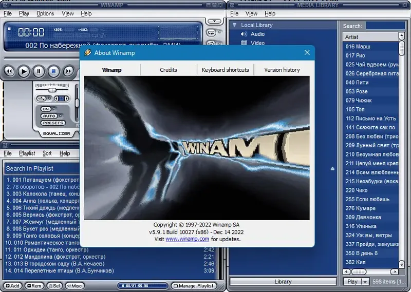Open Sort menu in playlist editor
This screenshot has width=411, height=292.
(47, 153)
